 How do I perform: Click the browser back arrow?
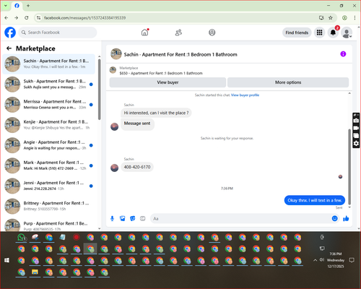pos(6,18)
